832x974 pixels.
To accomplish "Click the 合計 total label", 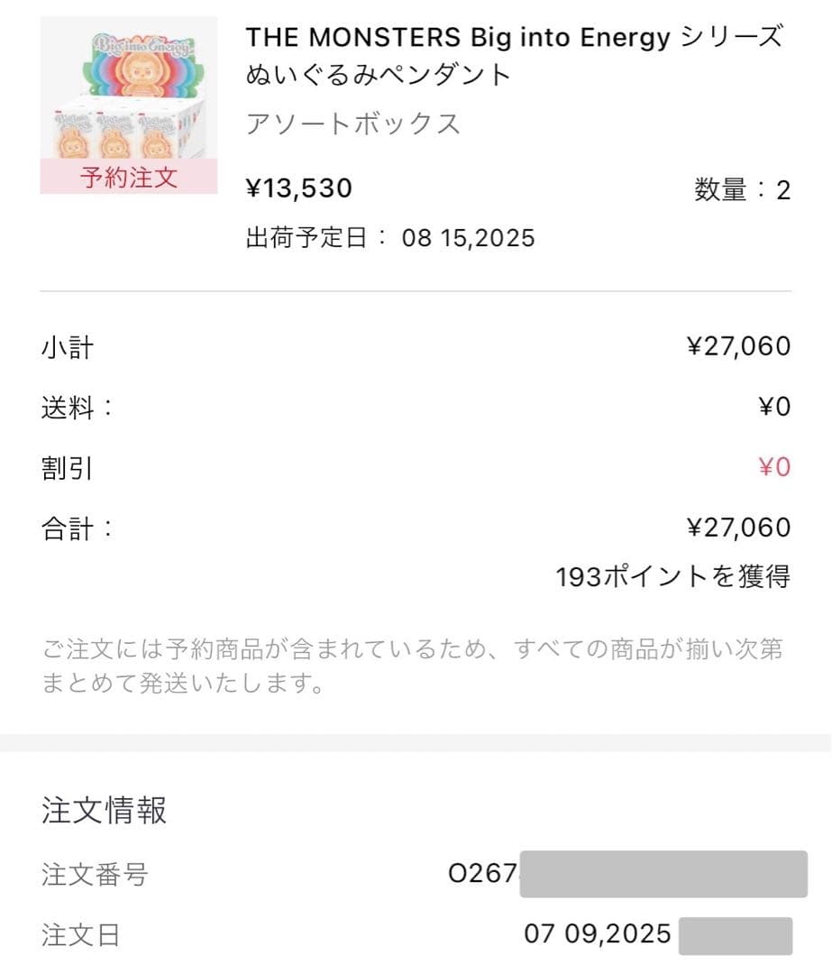I will pyautogui.click(x=78, y=528).
